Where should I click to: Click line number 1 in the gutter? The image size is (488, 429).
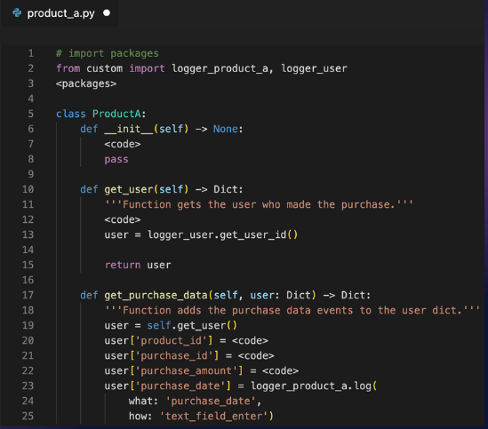[x=31, y=53]
